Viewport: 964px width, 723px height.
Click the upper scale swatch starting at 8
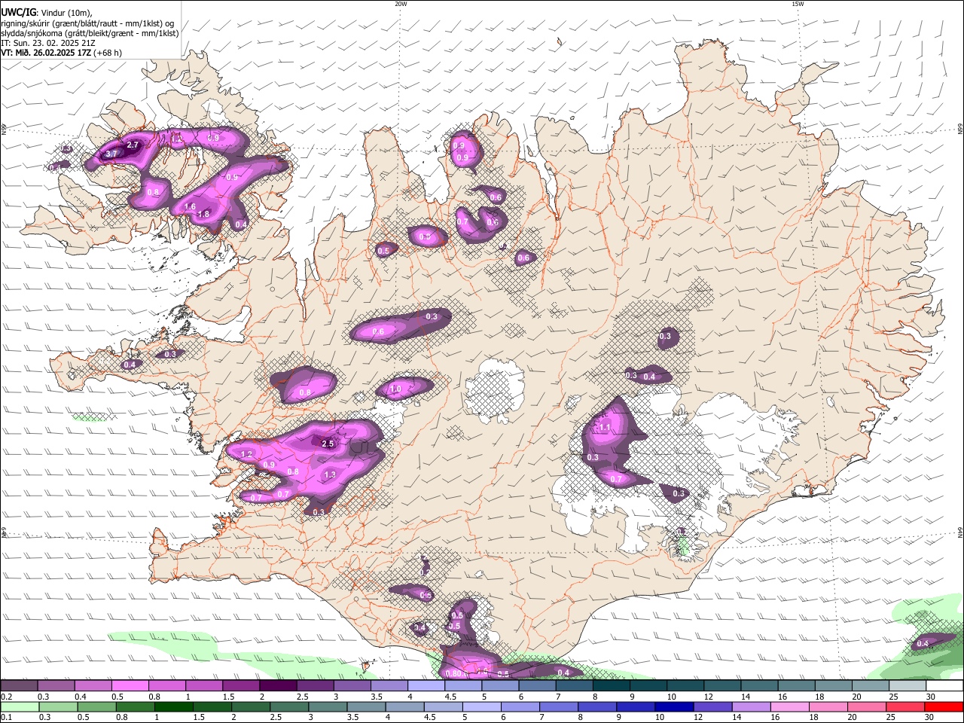coord(611,685)
